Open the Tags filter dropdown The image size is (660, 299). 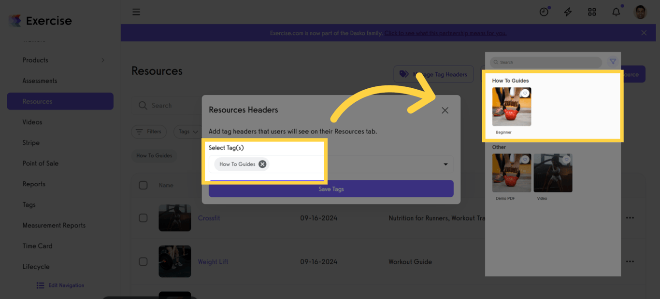tap(188, 131)
